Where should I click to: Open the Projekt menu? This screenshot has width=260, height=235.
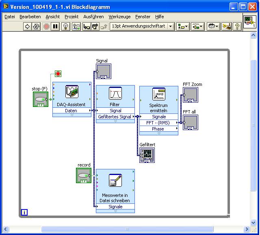click(71, 17)
